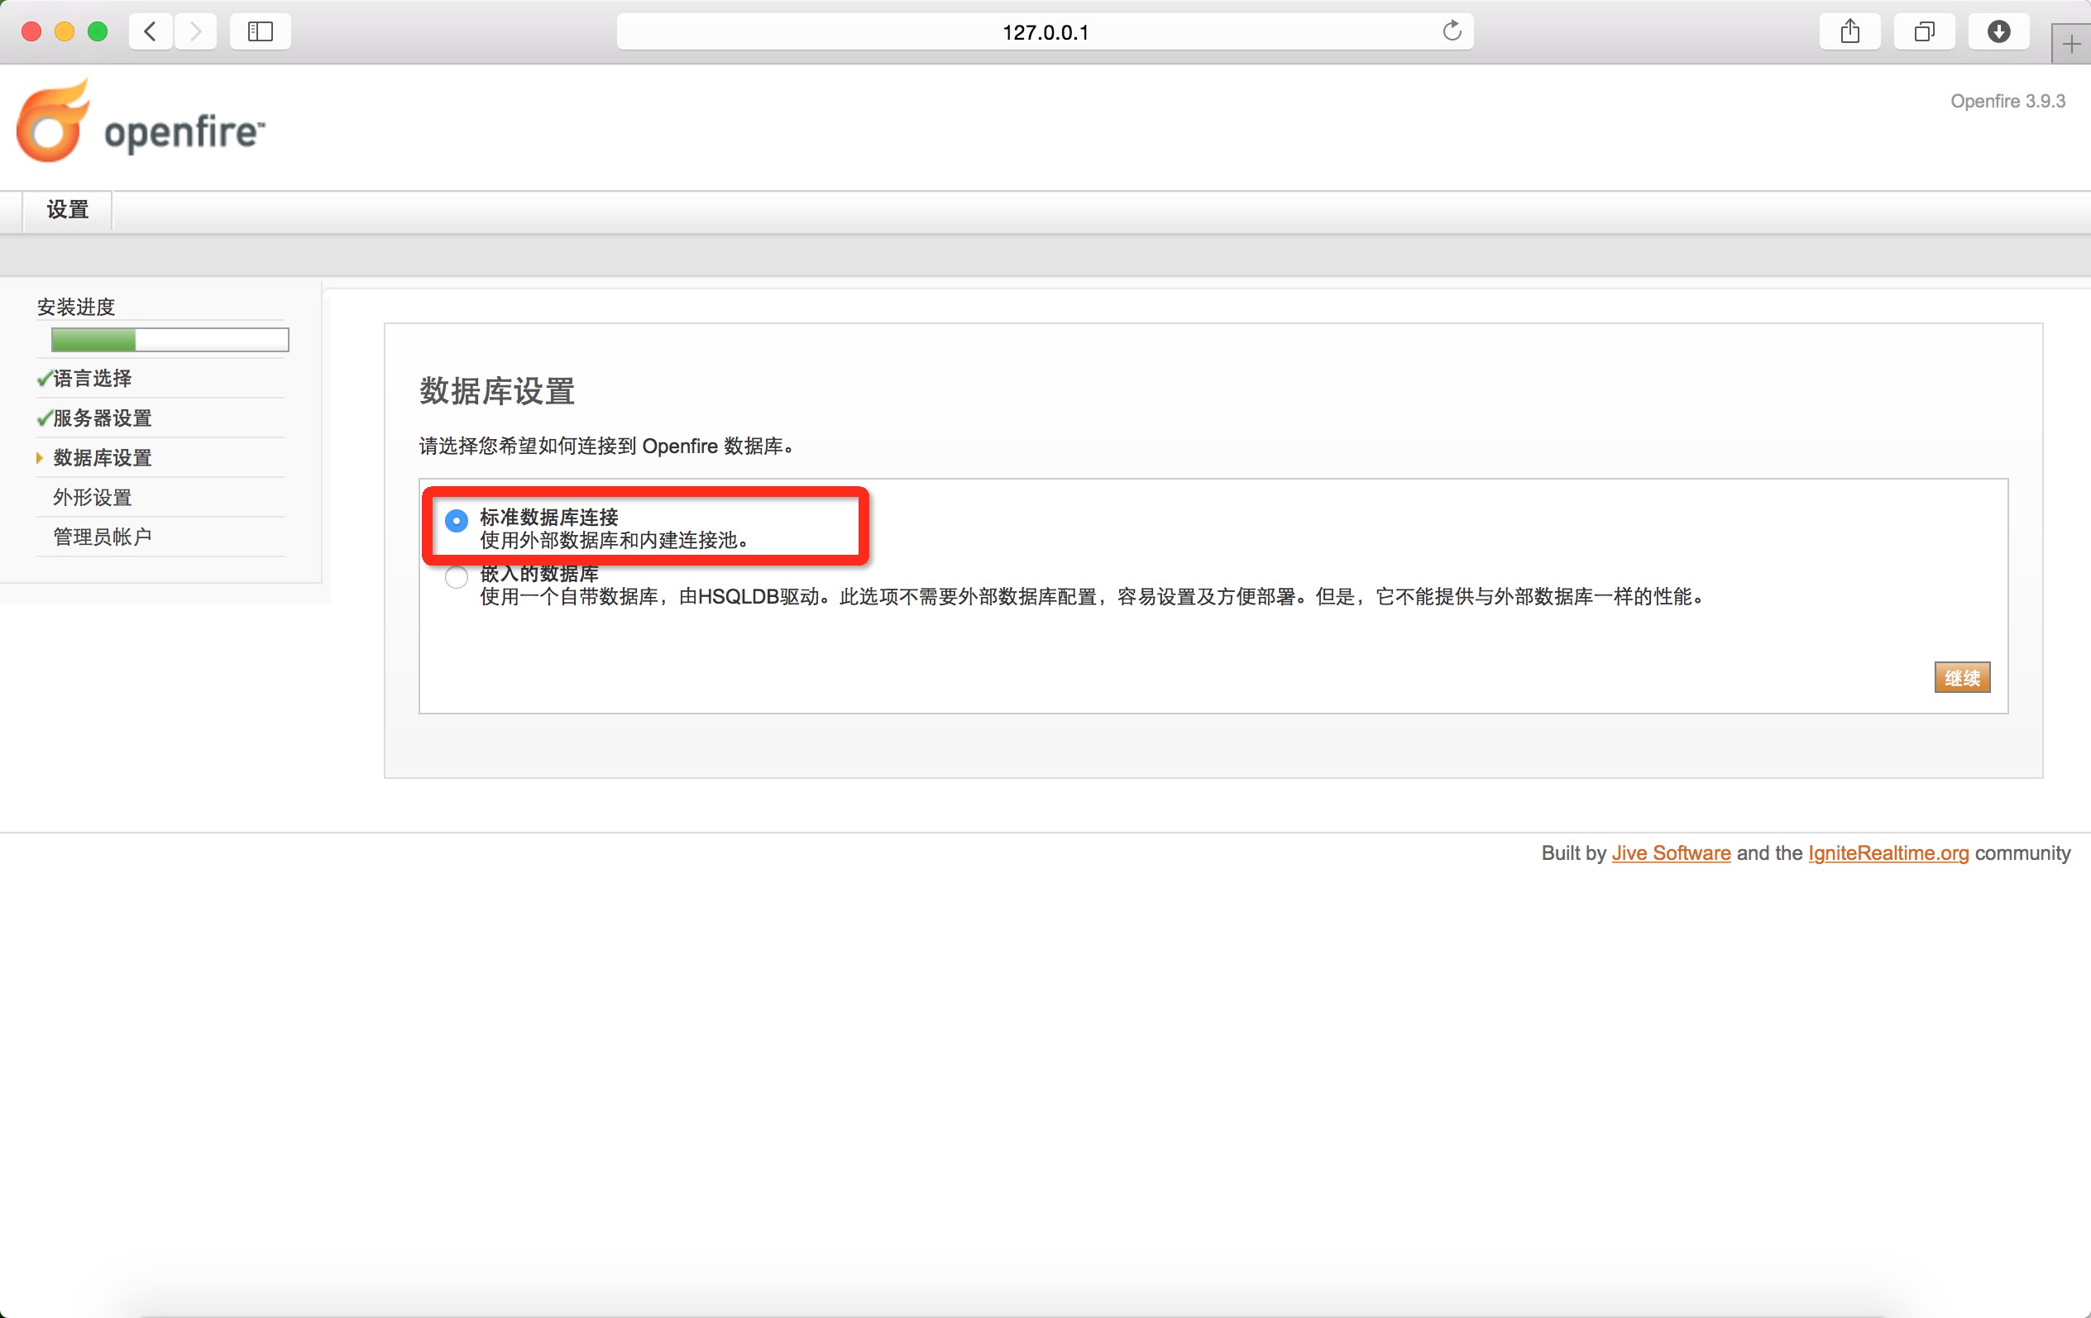Toggle the Safari sidebar button

click(261, 32)
